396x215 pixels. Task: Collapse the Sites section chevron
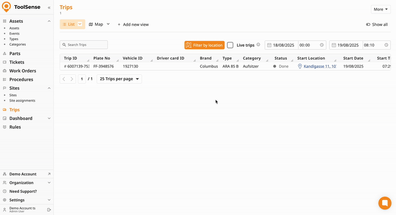pos(49,88)
